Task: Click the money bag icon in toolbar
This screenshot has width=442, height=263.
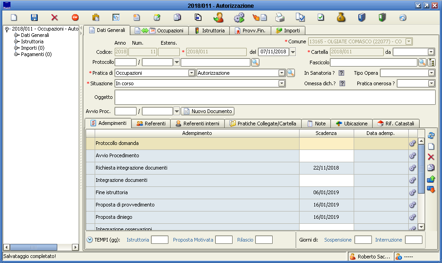Action: [x=341, y=18]
